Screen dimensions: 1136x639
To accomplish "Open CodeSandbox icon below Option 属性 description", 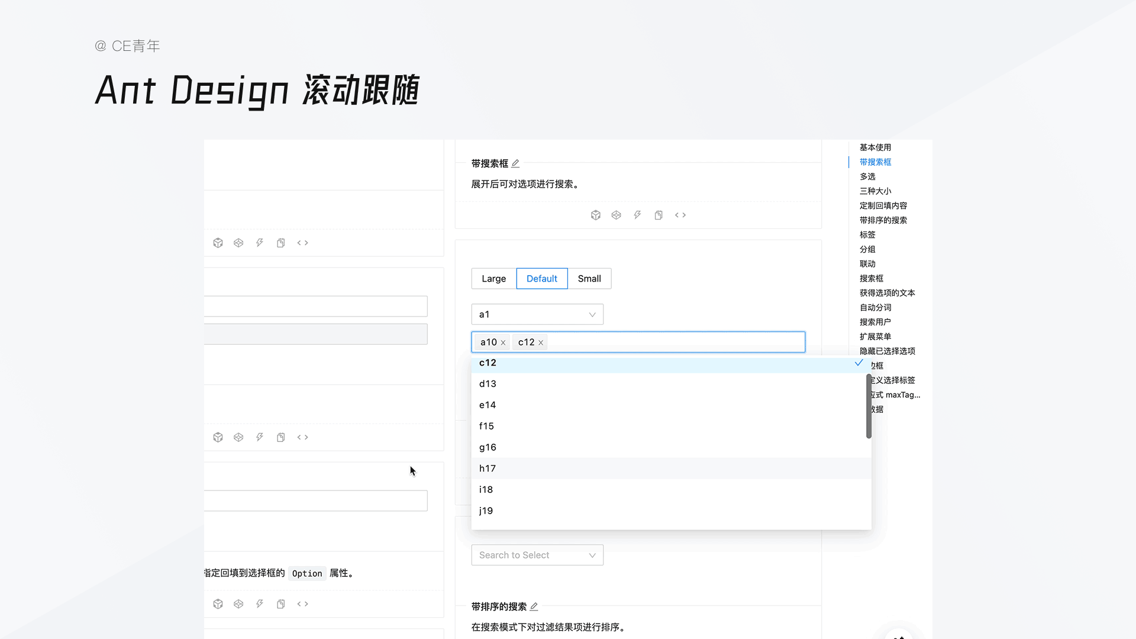I will pos(218,604).
